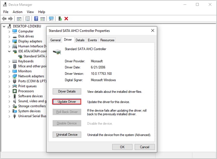This screenshot has height=159, width=217.
Task: Click the Software devices category icon
Action: (x=15, y=96)
